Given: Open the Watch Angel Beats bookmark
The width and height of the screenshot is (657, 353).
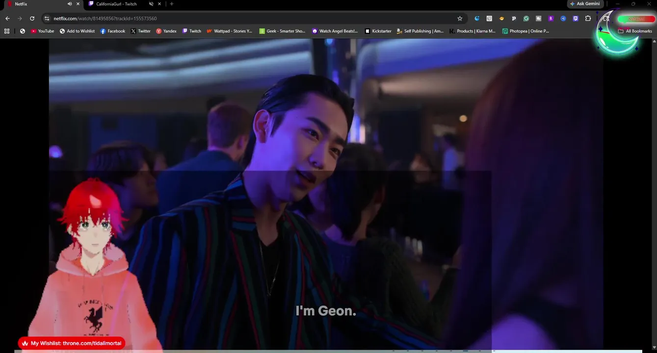Looking at the screenshot, I should point(335,31).
